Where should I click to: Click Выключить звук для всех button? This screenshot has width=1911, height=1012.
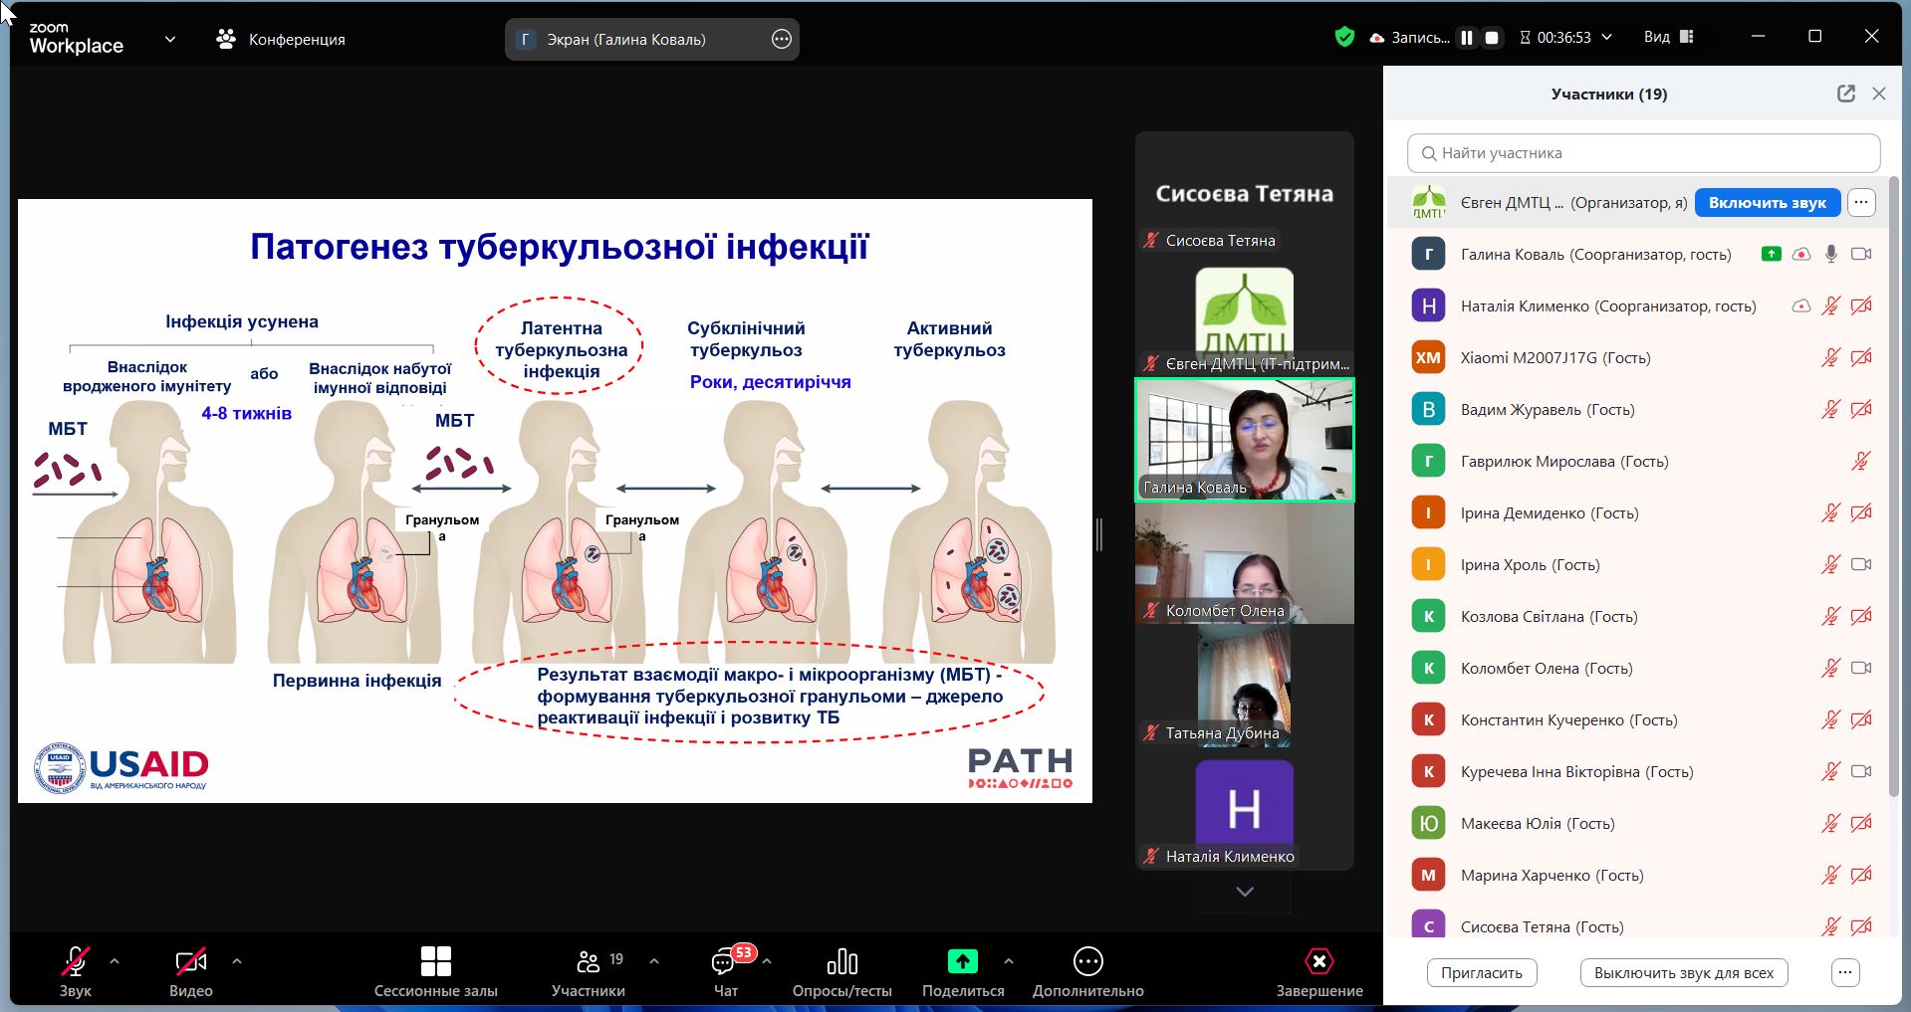click(x=1683, y=972)
